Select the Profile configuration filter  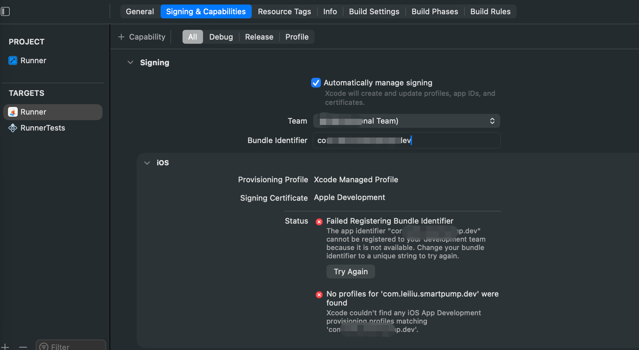[x=297, y=37]
